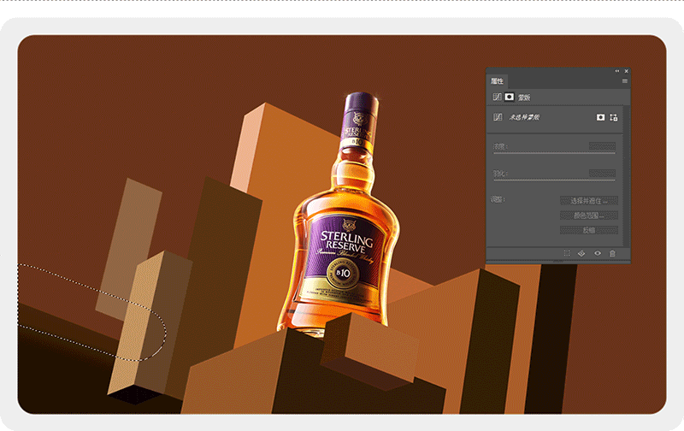Click the mask icon next to 蒙版
The height and width of the screenshot is (431, 684).
tap(509, 97)
